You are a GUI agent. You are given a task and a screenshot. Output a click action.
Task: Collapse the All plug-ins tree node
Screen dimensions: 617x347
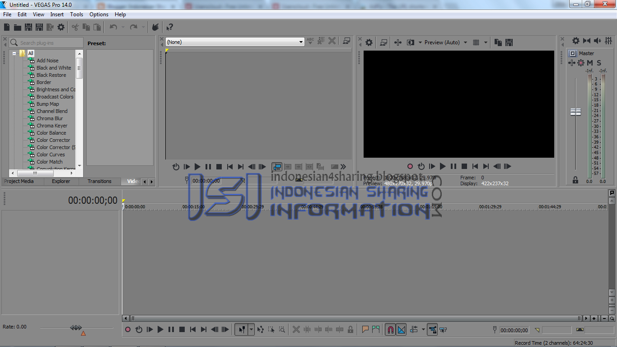[x=14, y=53]
